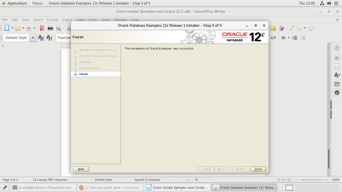Click the volume icon in top panel
This screenshot has height=192, width=342.
point(329,3)
